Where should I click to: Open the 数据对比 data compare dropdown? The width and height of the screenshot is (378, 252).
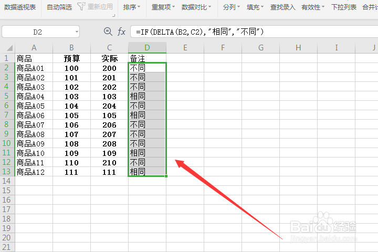[196, 7]
